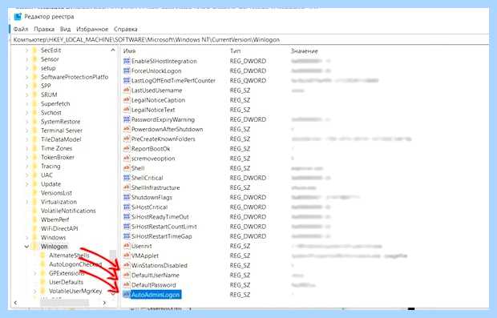Select the UserDefaults subkey

pos(66,282)
